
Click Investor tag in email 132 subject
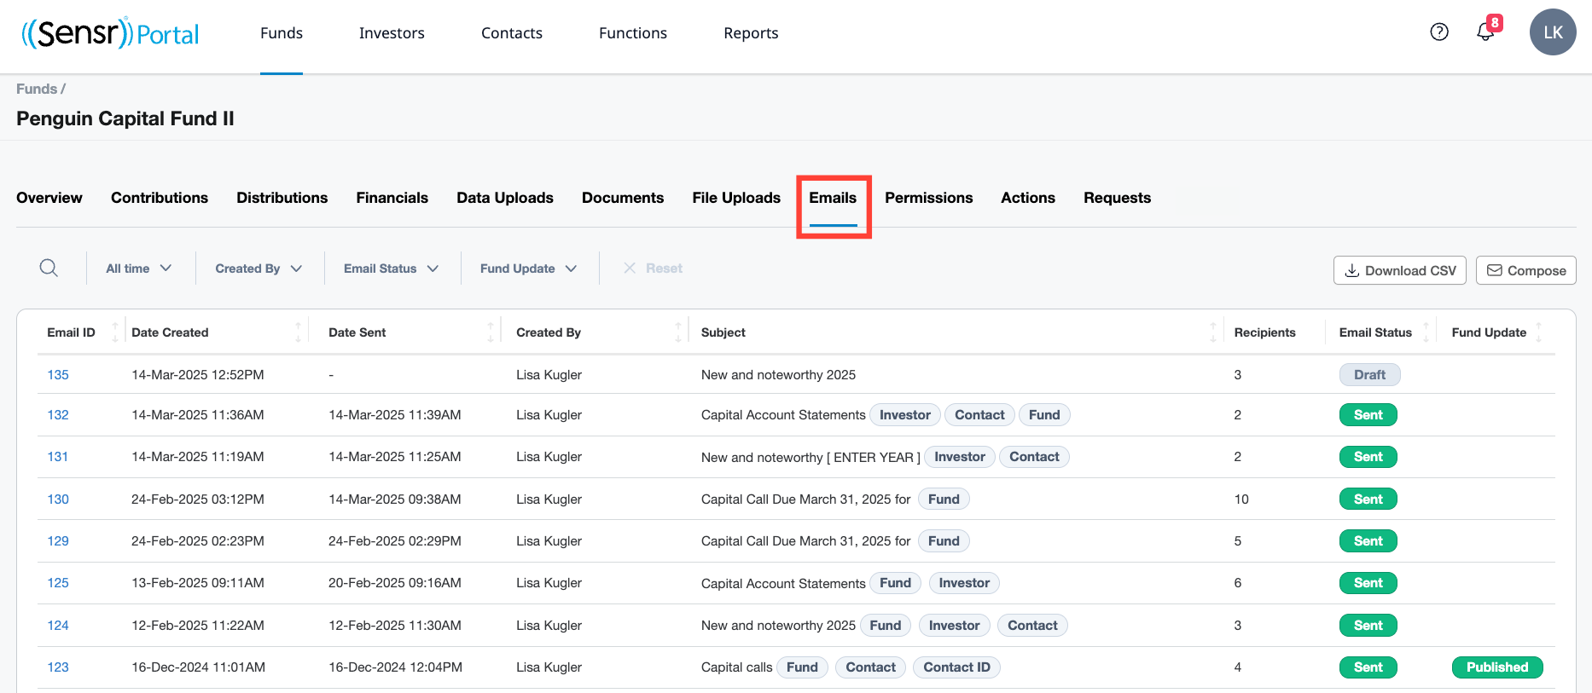[x=905, y=415]
